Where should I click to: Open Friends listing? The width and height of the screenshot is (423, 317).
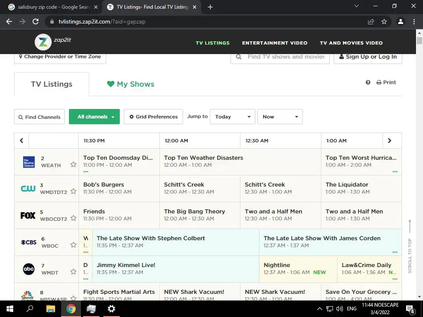(119, 215)
